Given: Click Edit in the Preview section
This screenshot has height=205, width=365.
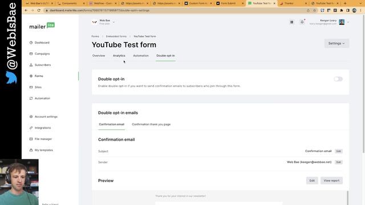Looking at the screenshot, I should pyautogui.click(x=312, y=181).
